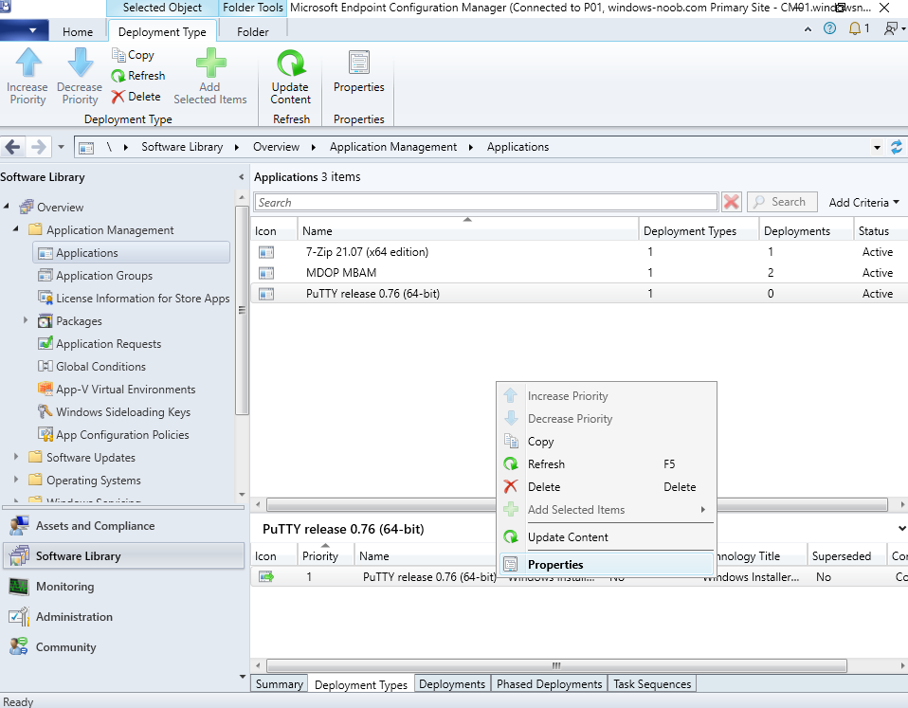Sort deployment types by Priority column
Viewport: 908px width, 708px height.
(325, 555)
